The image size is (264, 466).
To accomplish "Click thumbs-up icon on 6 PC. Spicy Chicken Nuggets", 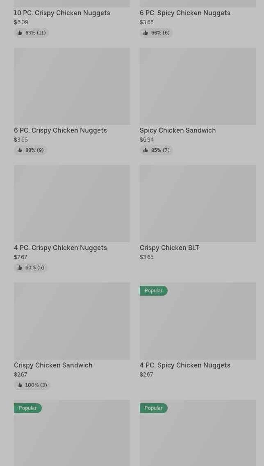I will pyautogui.click(x=146, y=33).
